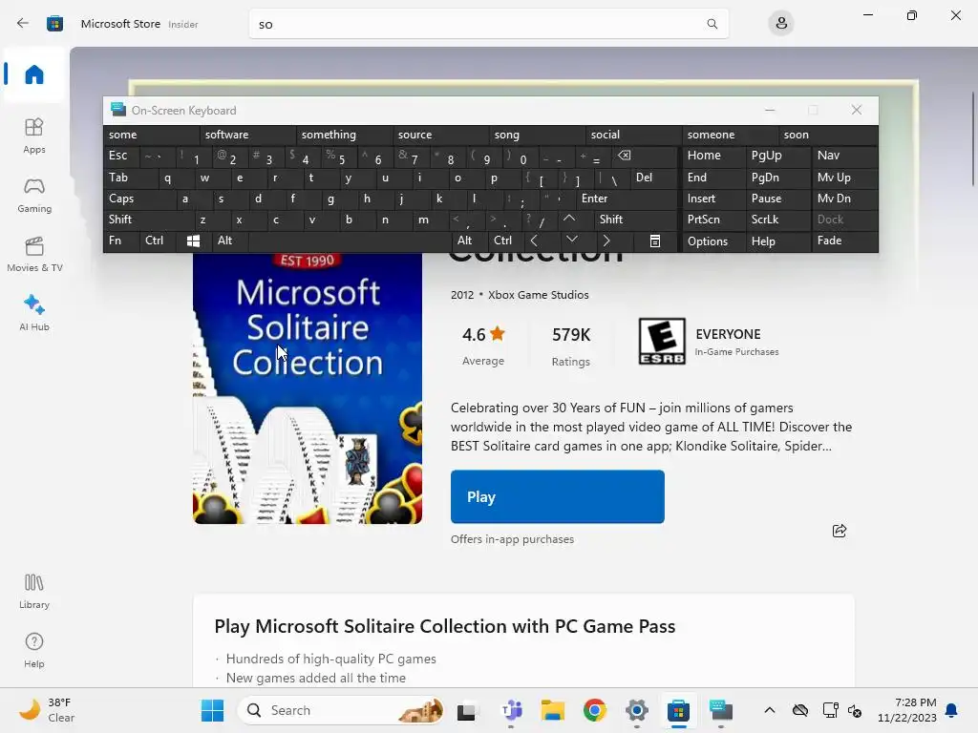Open Google Chrome from taskbar
Screen dimensions: 978x733
pyautogui.click(x=595, y=710)
